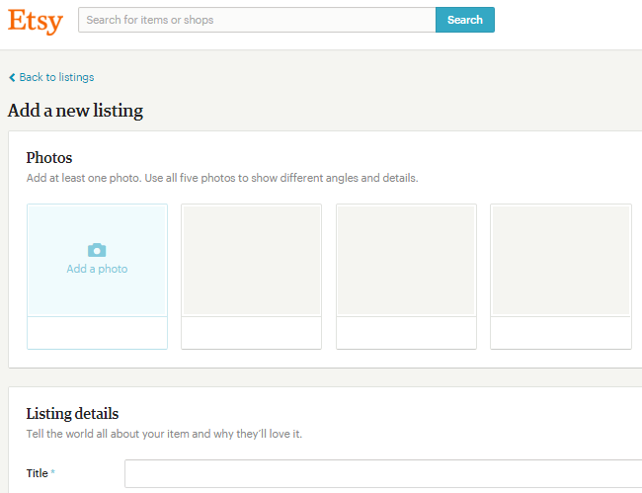This screenshot has height=493, width=642.
Task: Select the third empty photo slot
Action: pos(406,261)
